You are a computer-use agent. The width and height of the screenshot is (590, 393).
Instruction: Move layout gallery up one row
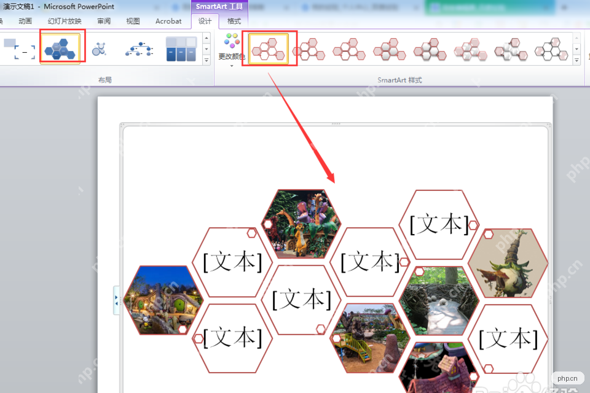coord(206,38)
